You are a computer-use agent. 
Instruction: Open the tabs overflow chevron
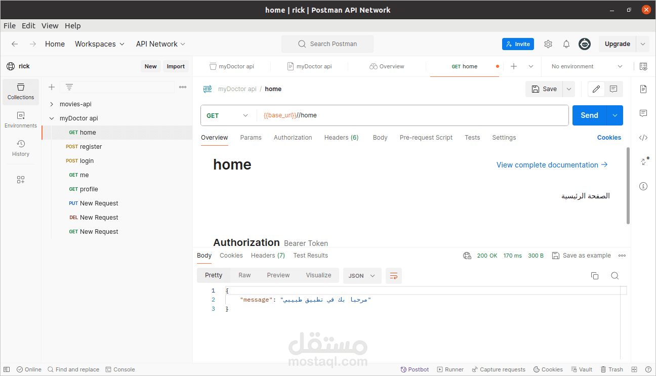coord(531,66)
